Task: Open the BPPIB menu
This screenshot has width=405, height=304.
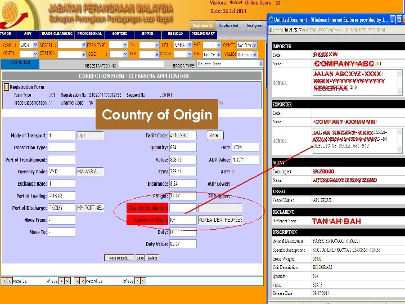Action: pos(147,34)
